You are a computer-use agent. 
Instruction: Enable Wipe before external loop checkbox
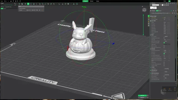pyautogui.click(x=164, y=47)
